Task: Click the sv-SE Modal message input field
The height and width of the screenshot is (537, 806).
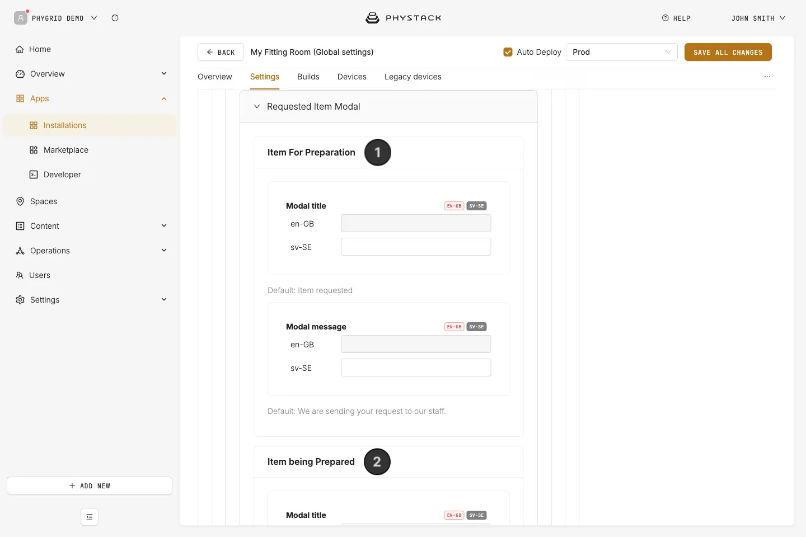Action: (x=416, y=368)
